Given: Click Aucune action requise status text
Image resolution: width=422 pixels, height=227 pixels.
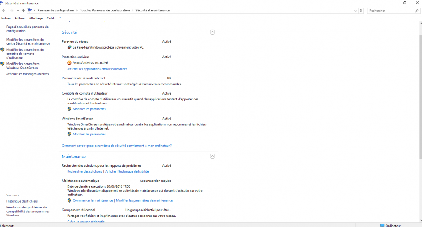Looking at the screenshot, I should pyautogui.click(x=156, y=181).
